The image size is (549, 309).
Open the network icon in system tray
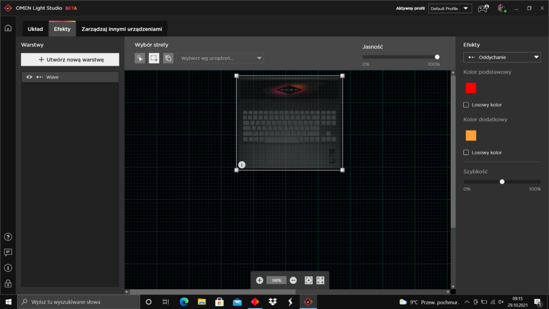[492, 302]
